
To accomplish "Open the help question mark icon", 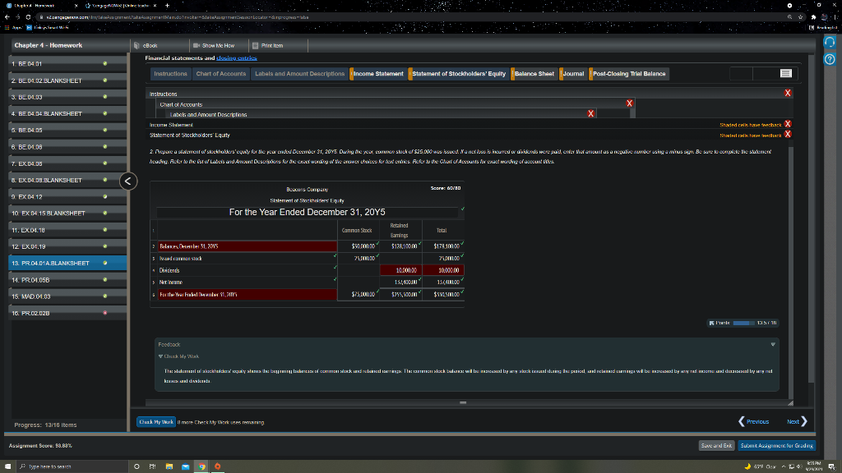I will [x=830, y=59].
